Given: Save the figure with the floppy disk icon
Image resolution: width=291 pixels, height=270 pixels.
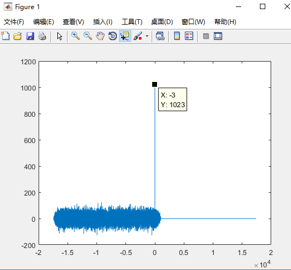Looking at the screenshot, I should [x=30, y=36].
